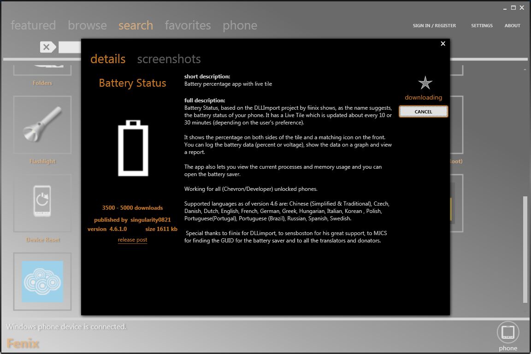Viewport: 531px width, 354px height.
Task: Open the Device Reset app tile
Action: click(x=42, y=203)
